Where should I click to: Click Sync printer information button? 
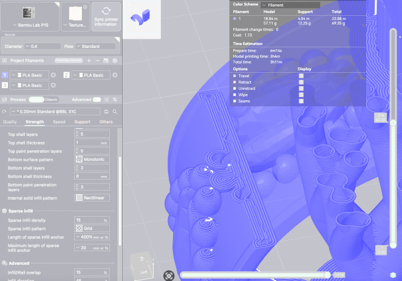[106, 16]
